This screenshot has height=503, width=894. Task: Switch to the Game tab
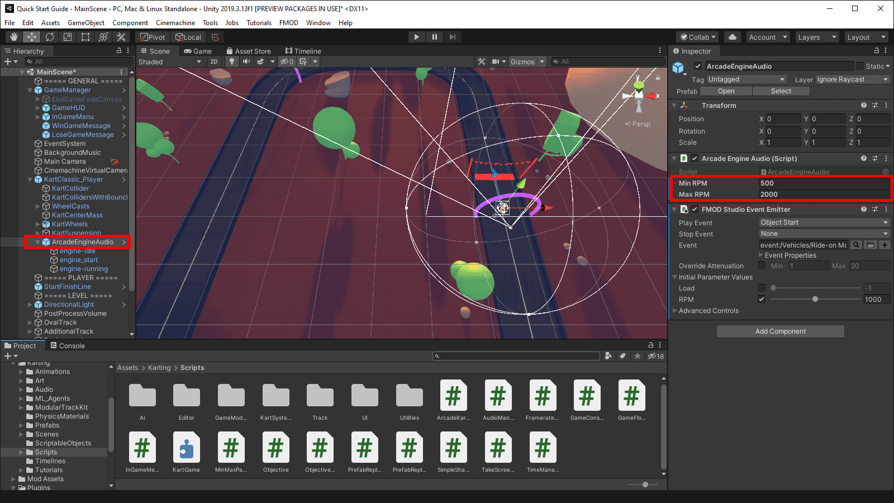(198, 51)
